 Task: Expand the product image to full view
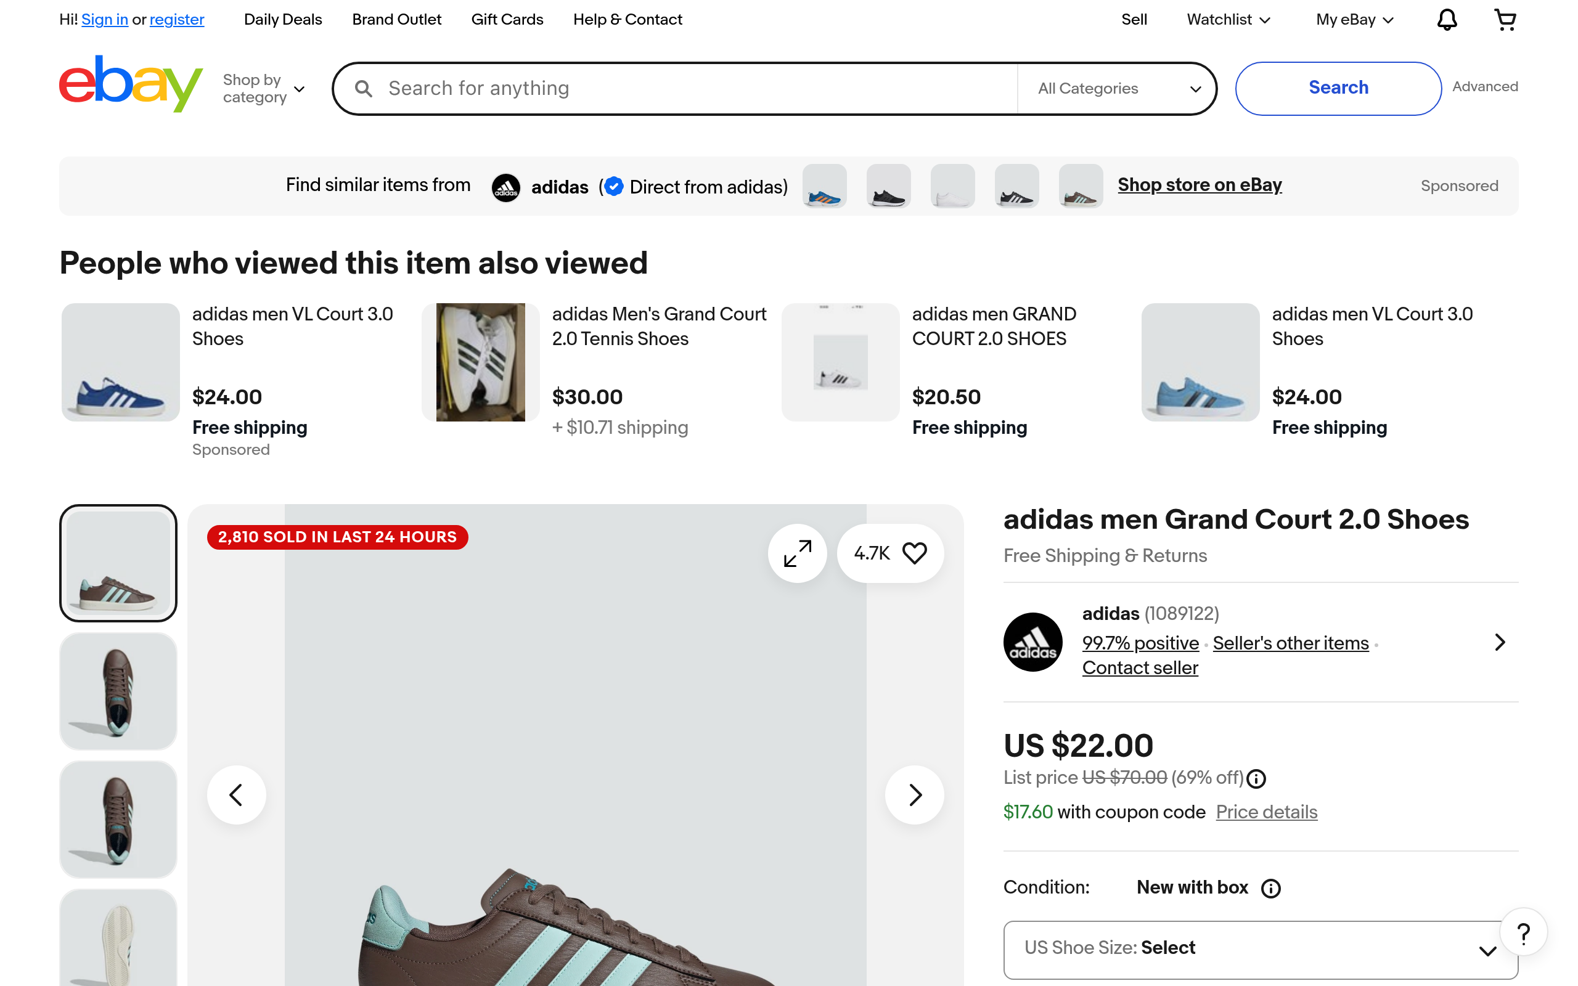click(x=797, y=553)
